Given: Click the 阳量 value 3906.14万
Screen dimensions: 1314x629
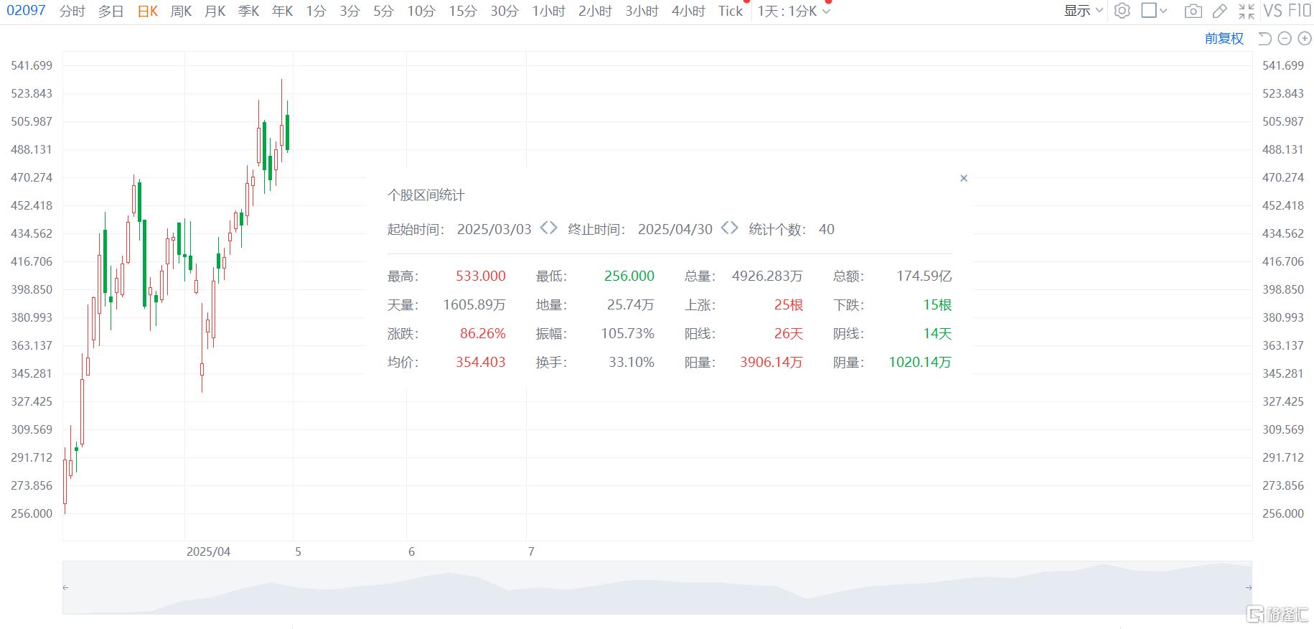Looking at the screenshot, I should pyautogui.click(x=771, y=362).
